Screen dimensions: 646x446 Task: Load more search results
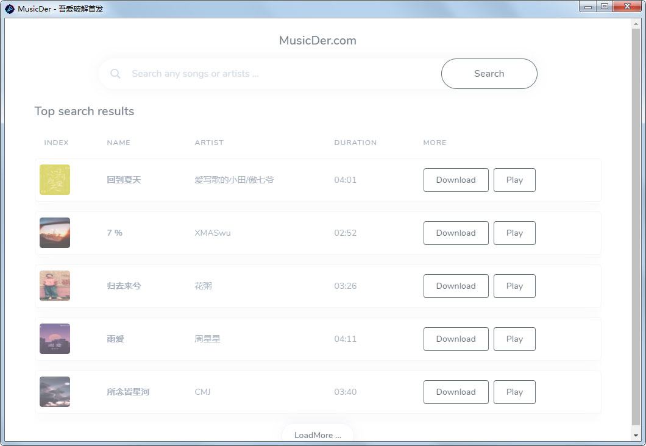pyautogui.click(x=318, y=434)
